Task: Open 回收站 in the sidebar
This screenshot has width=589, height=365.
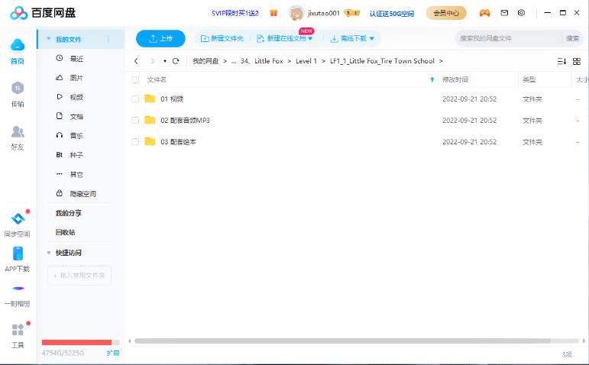Action: pyautogui.click(x=66, y=232)
